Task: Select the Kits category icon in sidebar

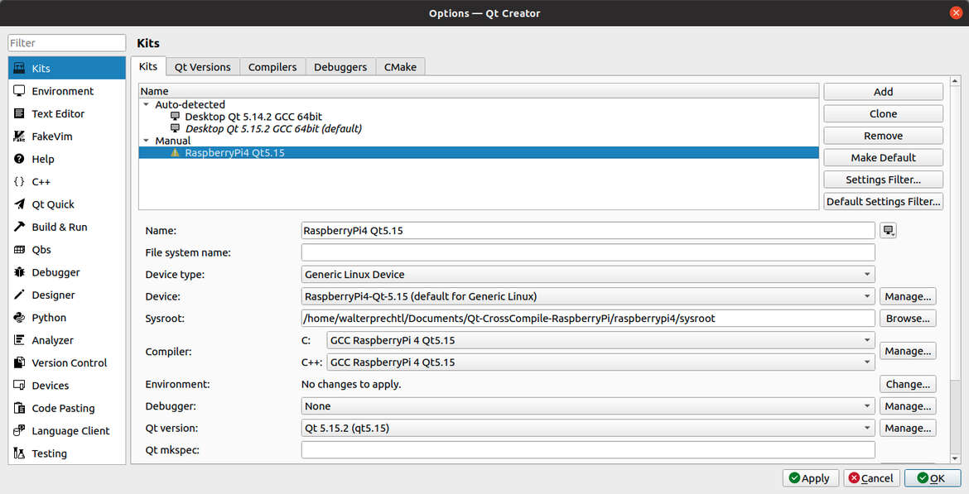Action: [19, 68]
